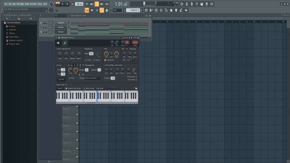The width and height of the screenshot is (290, 163).
Task: Open the snap Line dropdown
Action: click(117, 10)
